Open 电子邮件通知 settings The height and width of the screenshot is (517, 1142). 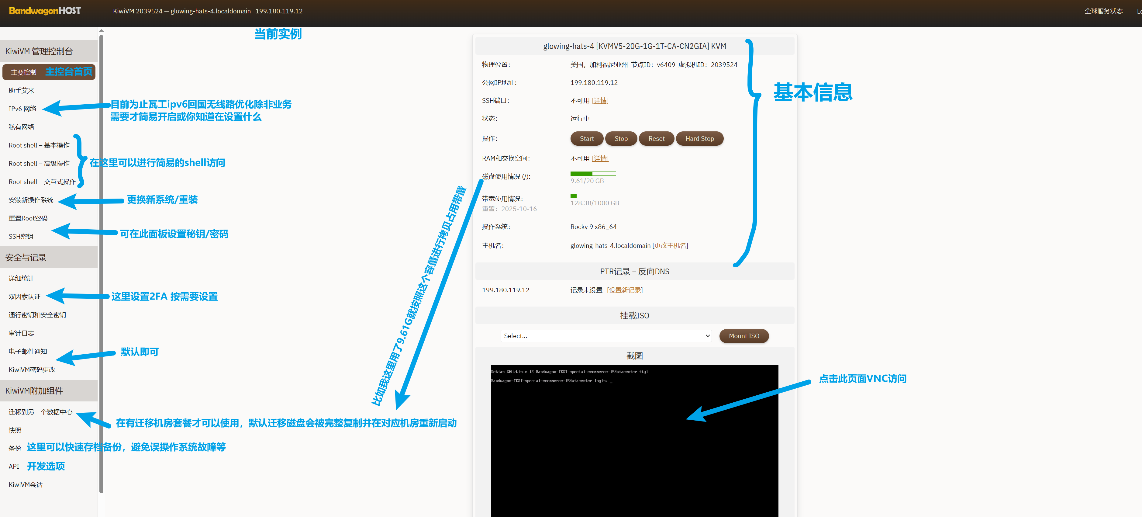point(27,351)
